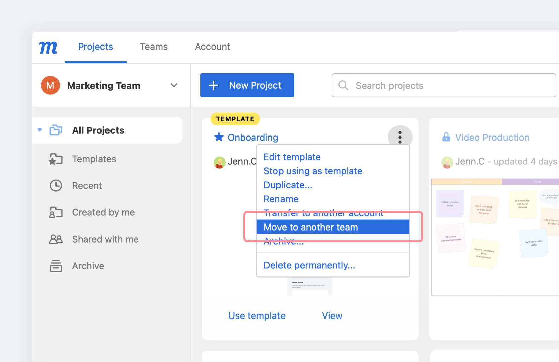Click the Shared with me people icon
This screenshot has width=559, height=362.
pyautogui.click(x=56, y=239)
